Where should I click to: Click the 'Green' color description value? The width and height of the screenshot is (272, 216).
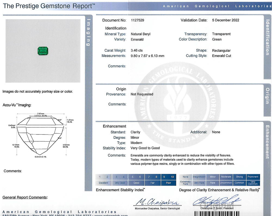click(217, 39)
